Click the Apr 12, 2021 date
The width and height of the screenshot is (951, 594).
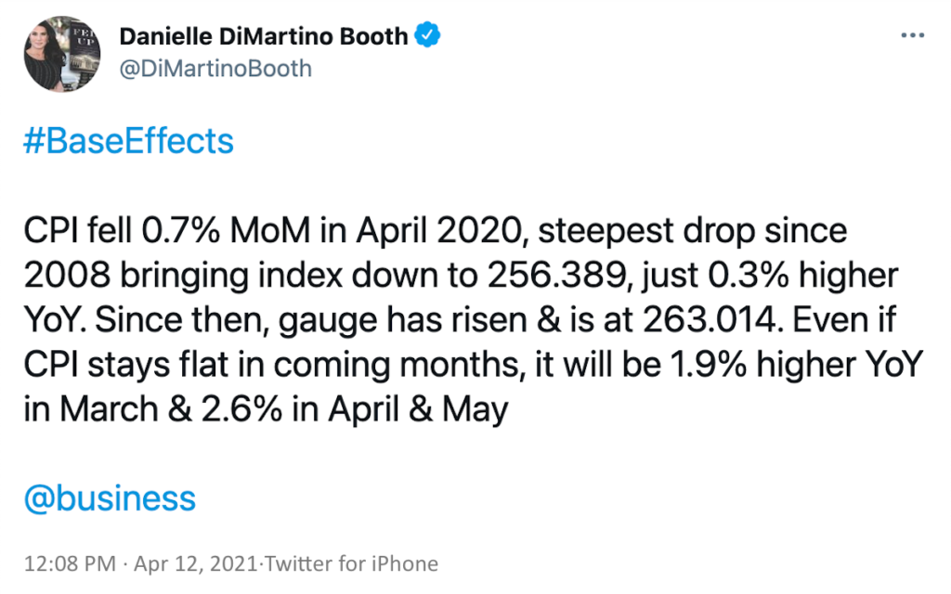click(x=196, y=563)
